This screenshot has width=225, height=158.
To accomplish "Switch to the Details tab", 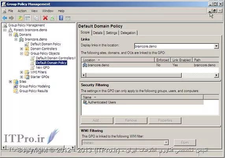I will click(98, 33).
